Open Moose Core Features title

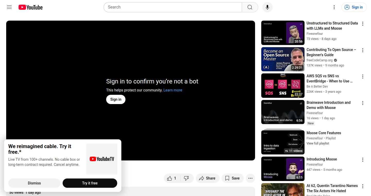[x=324, y=133]
